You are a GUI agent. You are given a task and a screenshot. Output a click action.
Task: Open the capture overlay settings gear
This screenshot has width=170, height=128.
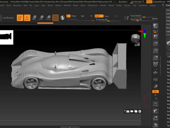coord(140,111)
